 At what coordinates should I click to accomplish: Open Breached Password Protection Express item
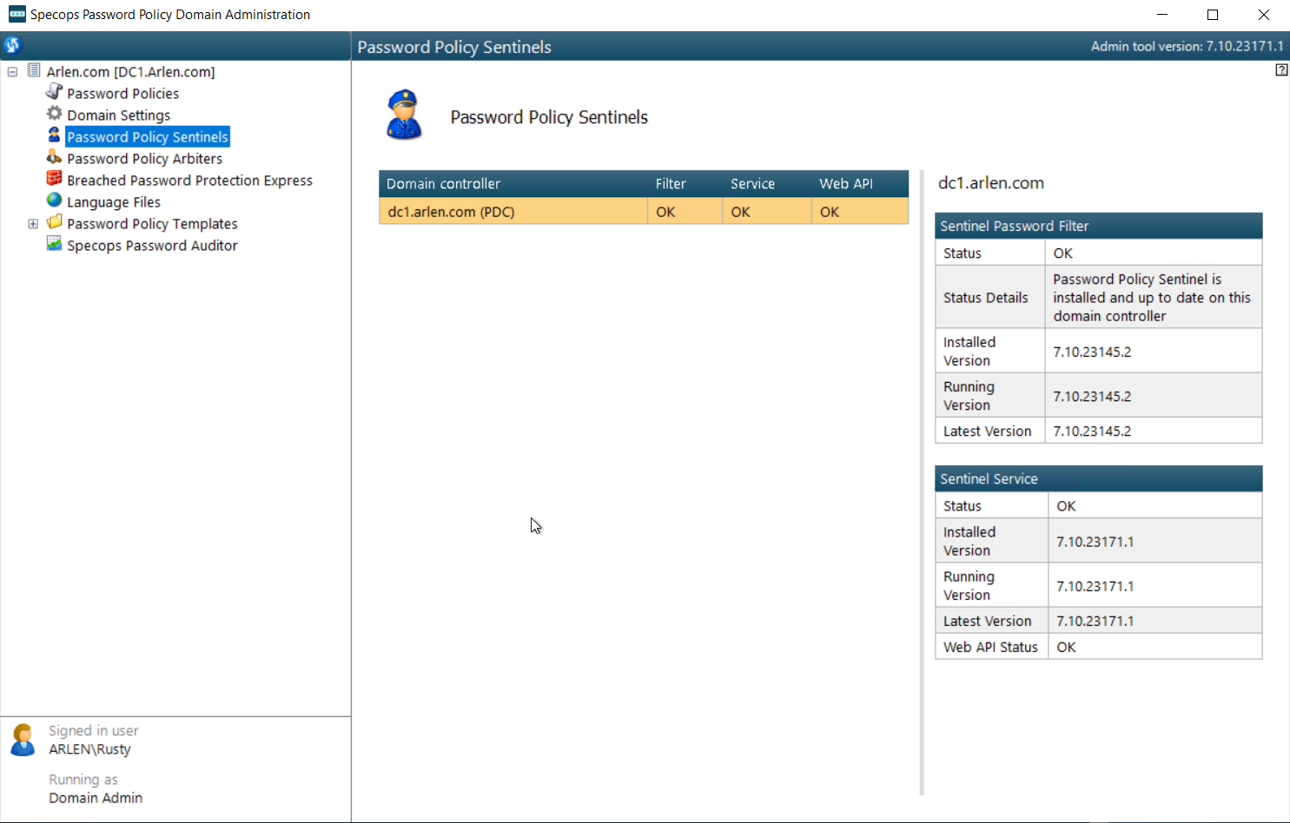[190, 181]
